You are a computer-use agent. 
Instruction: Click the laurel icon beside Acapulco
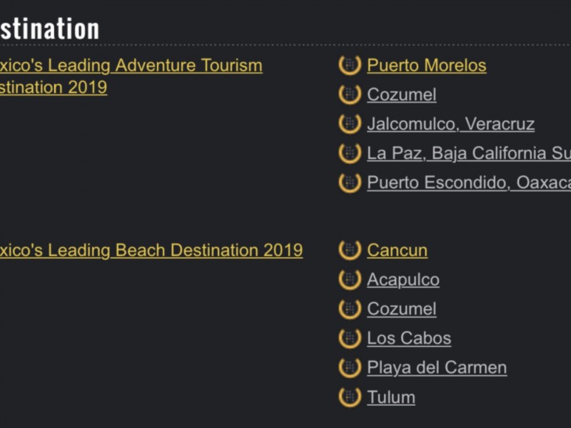(350, 280)
